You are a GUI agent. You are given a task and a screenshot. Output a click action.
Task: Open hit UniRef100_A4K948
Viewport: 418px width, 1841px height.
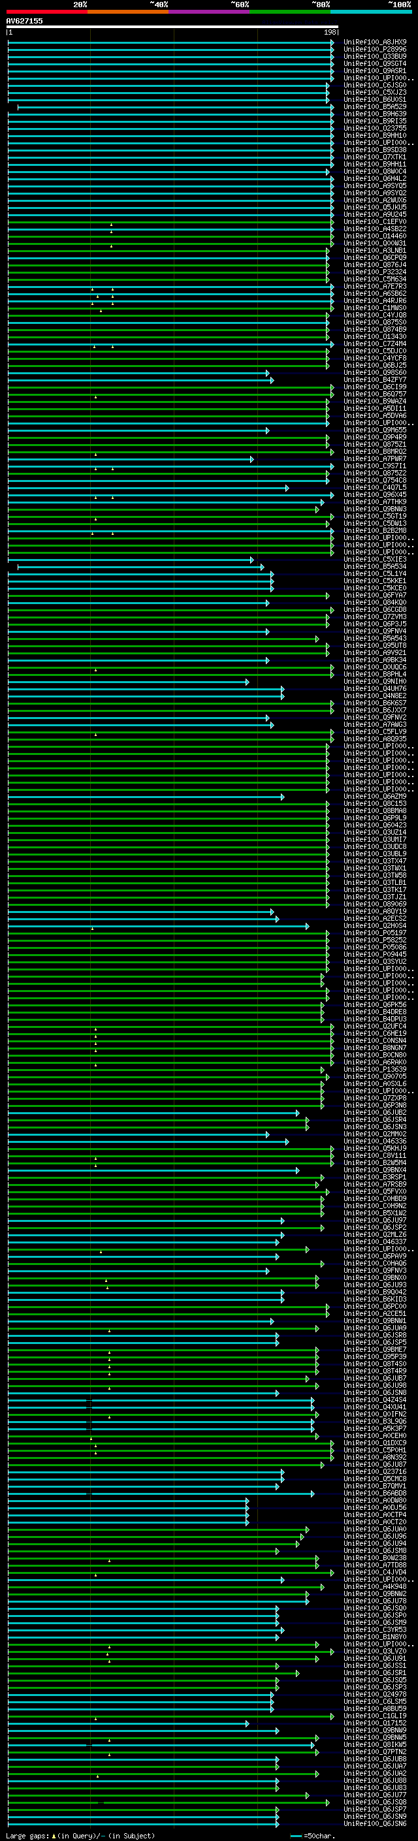(374, 1586)
